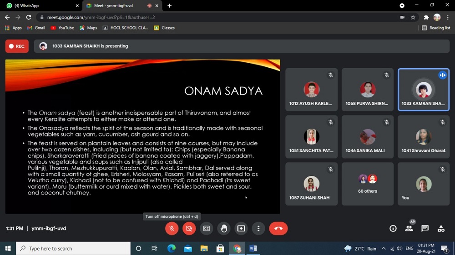Open the present now screen-share icon
This screenshot has width=455, height=255.
coord(241,228)
